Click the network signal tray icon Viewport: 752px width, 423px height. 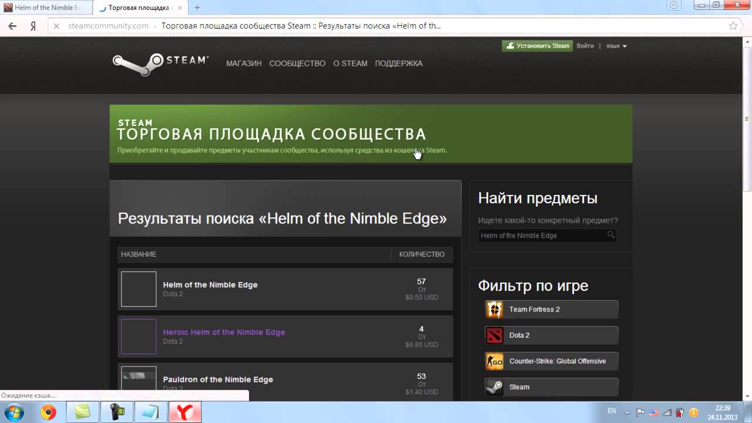667,412
